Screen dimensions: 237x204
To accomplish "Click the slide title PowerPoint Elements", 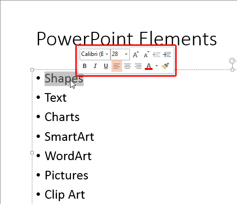I will click(x=126, y=39).
